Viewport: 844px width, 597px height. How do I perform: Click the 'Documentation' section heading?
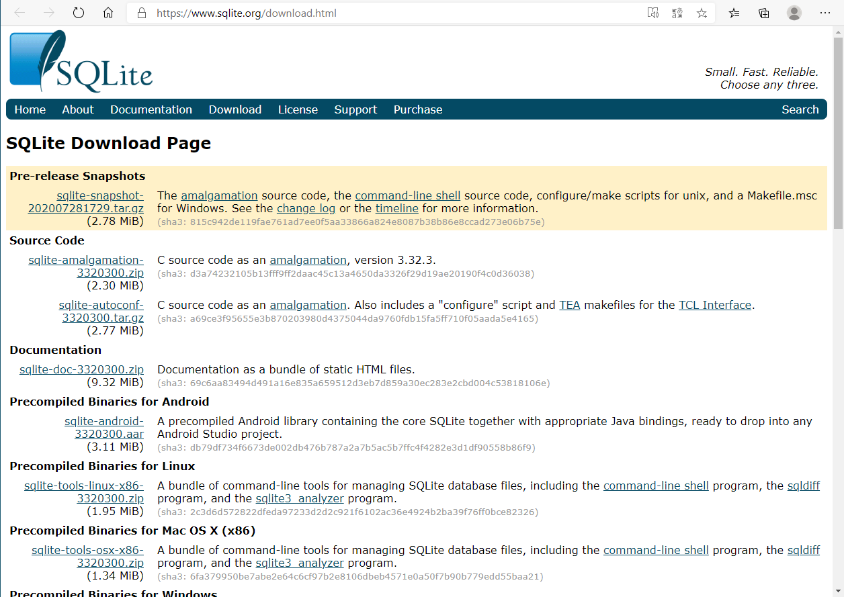pyautogui.click(x=56, y=350)
